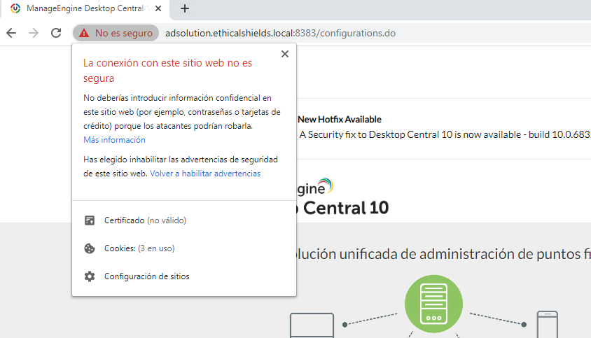
Task: Open the "Más información" link
Action: click(114, 140)
